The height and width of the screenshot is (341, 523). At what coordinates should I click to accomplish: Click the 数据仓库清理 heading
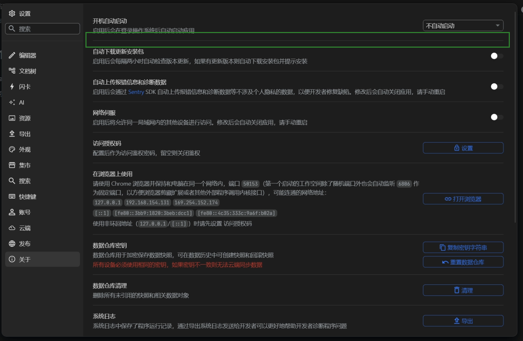point(110,286)
